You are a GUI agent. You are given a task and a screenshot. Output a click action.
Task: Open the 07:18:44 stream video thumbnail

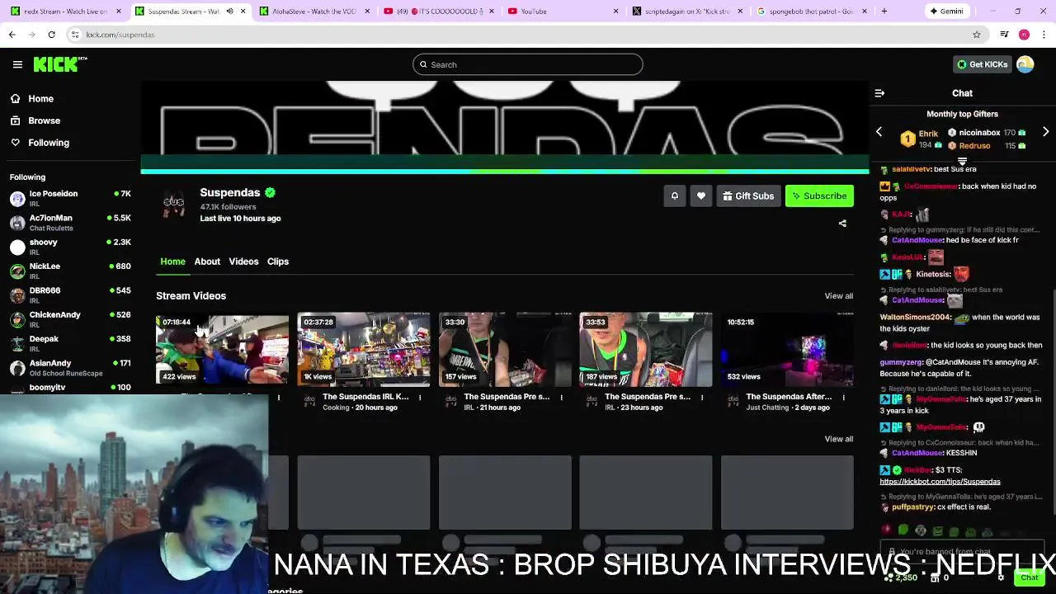tap(223, 349)
